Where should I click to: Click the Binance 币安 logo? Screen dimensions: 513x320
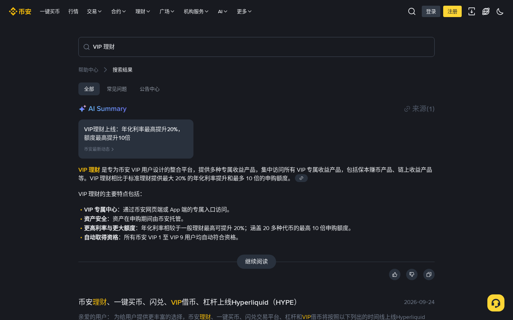click(20, 11)
